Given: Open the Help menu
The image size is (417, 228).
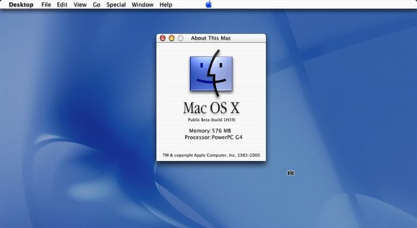Looking at the screenshot, I should point(166,5).
